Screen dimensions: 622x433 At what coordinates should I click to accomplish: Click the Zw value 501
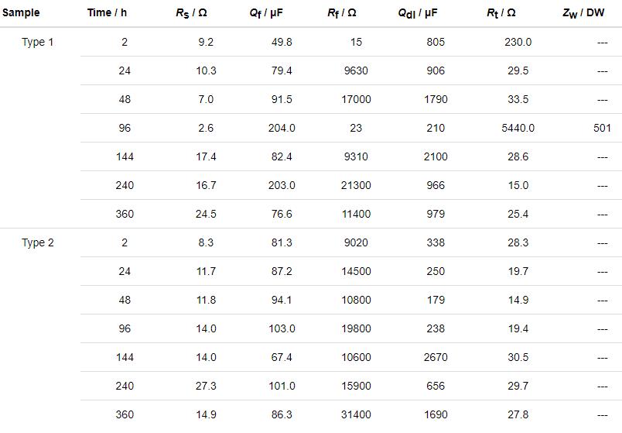point(602,128)
